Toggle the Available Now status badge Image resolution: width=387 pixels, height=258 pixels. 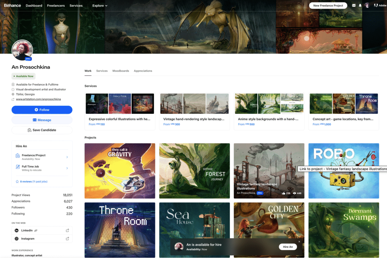click(23, 76)
